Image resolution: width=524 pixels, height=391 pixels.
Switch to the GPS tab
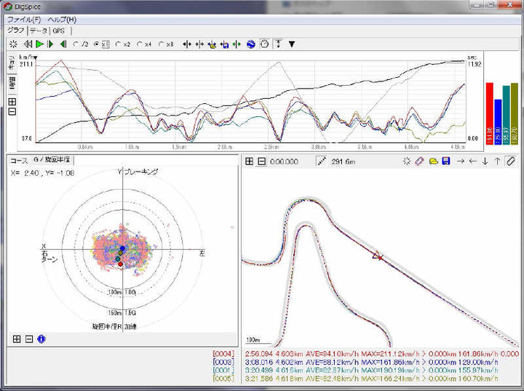tap(59, 31)
